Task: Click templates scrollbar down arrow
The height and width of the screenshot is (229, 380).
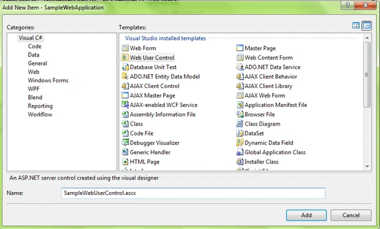Action: pos(367,166)
